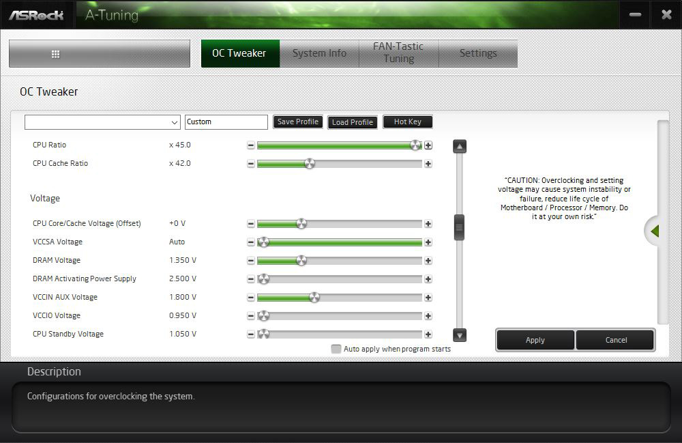Click the ASRock logo
Screen dimensions: 682x443
[37, 15]
